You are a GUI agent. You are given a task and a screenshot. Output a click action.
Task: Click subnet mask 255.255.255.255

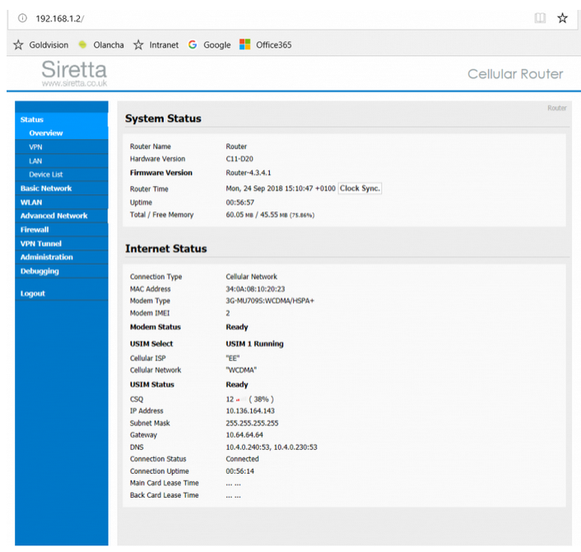252,423
